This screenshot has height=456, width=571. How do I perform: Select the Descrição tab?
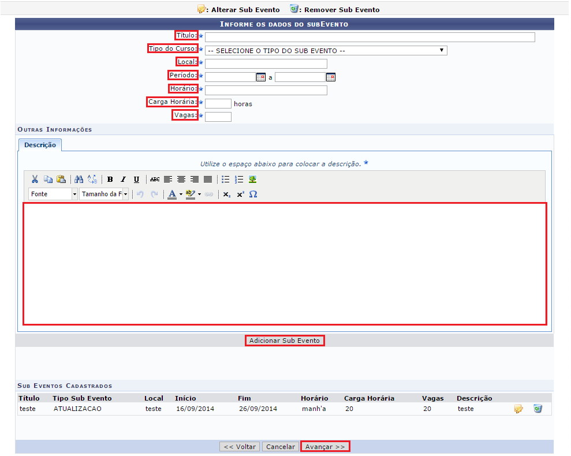40,145
